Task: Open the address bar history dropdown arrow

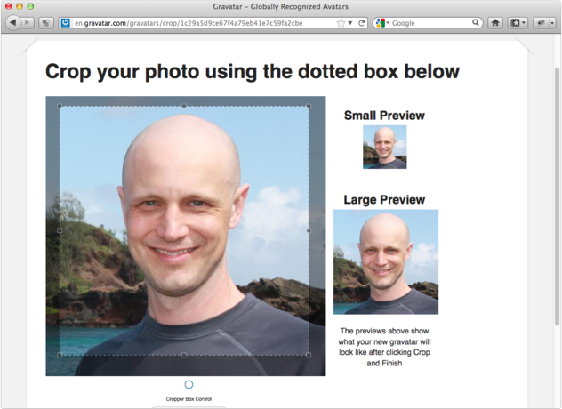Action: point(350,23)
